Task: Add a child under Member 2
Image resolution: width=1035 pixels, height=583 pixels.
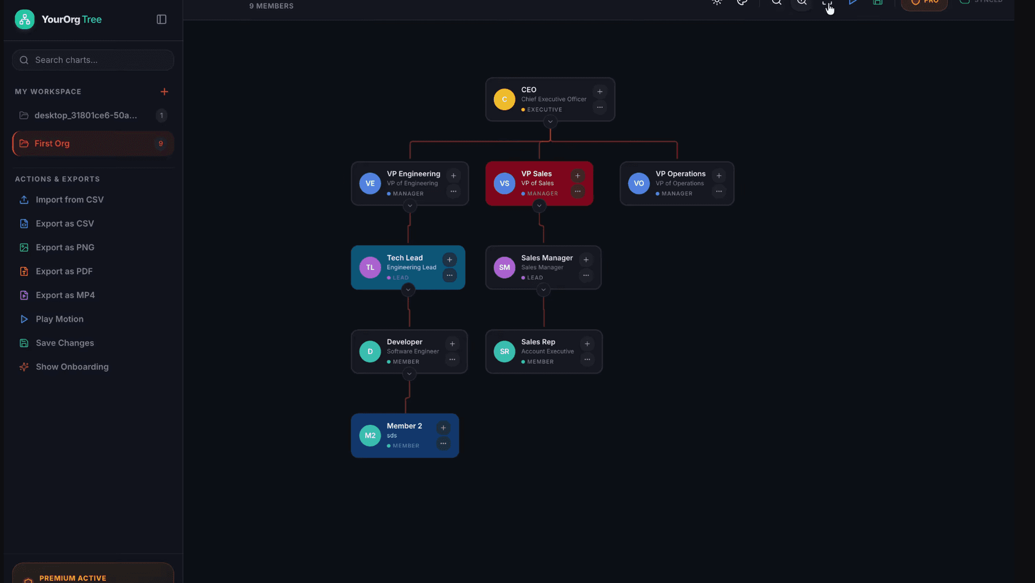Action: click(x=443, y=428)
